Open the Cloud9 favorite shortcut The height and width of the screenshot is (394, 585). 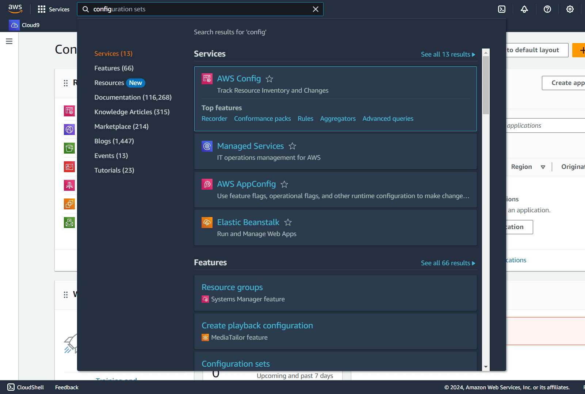click(24, 25)
